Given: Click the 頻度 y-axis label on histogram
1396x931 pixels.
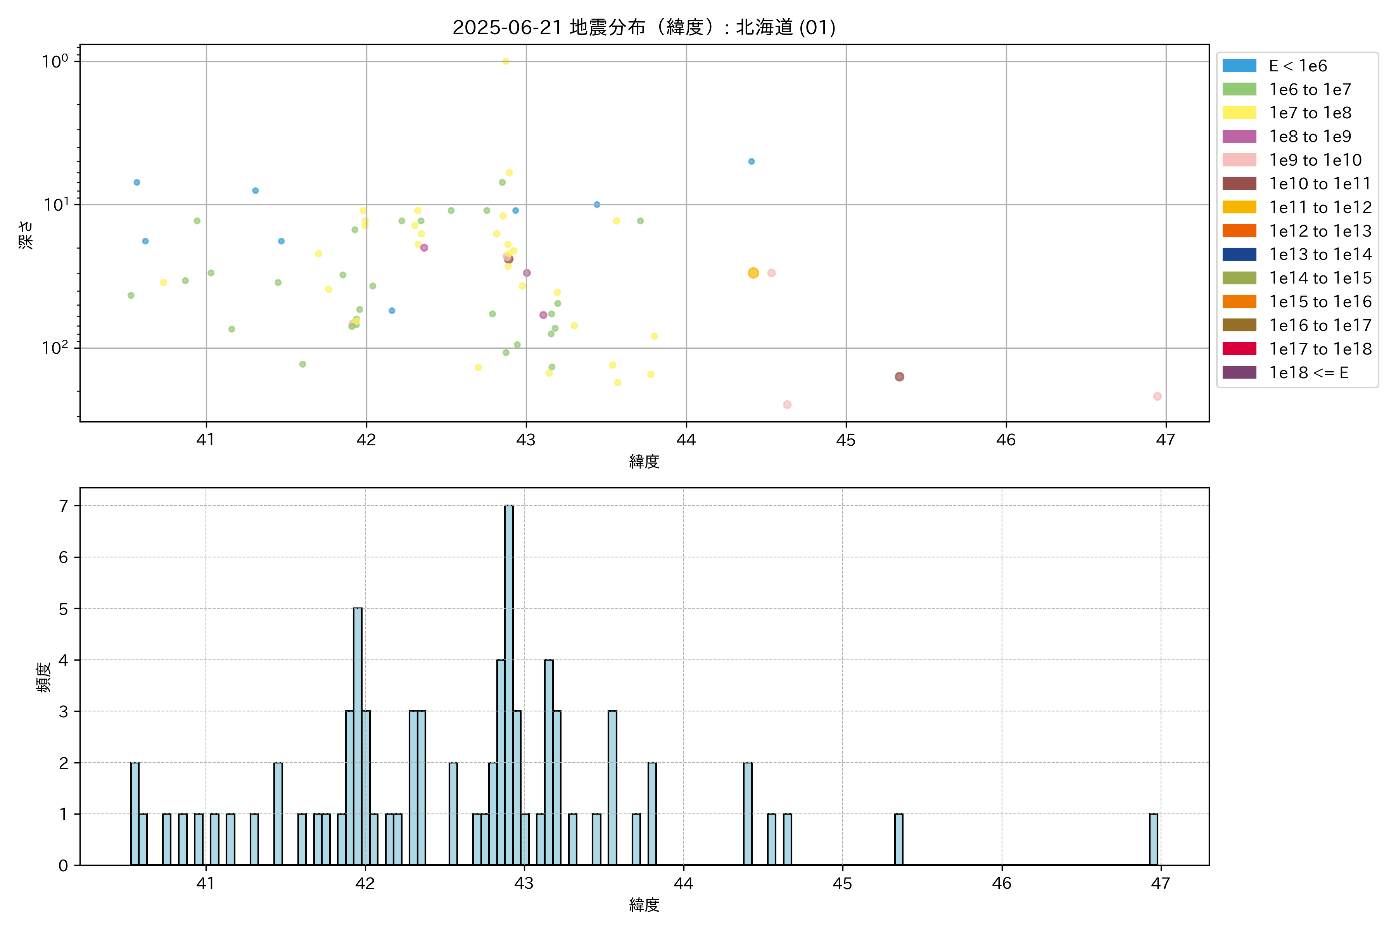Looking at the screenshot, I should click(x=44, y=677).
